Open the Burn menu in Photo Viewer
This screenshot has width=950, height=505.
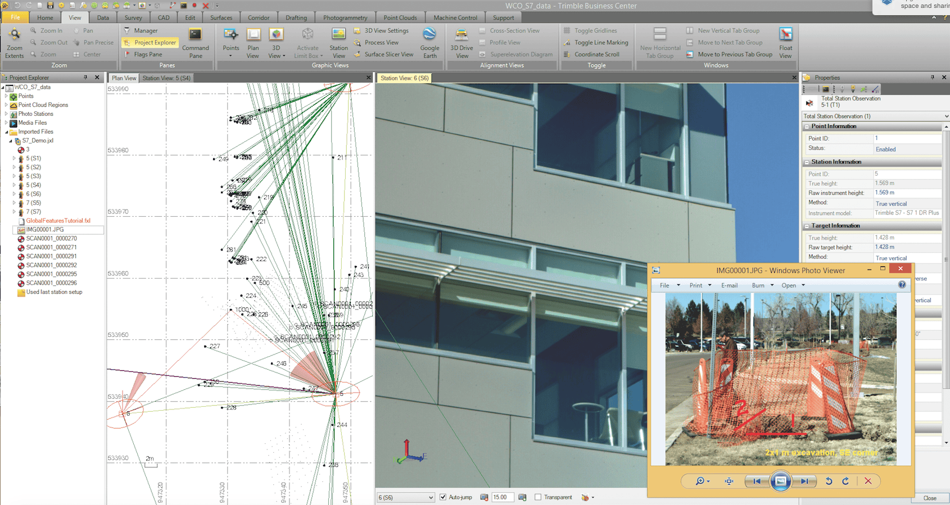pyautogui.click(x=763, y=285)
